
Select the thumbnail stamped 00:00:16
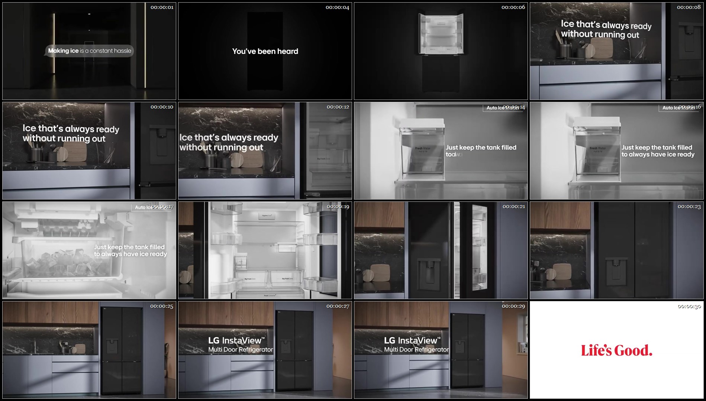tap(617, 151)
